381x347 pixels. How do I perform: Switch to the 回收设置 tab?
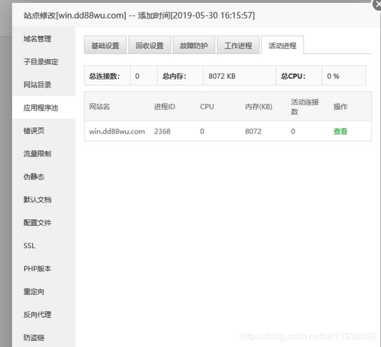tap(149, 45)
